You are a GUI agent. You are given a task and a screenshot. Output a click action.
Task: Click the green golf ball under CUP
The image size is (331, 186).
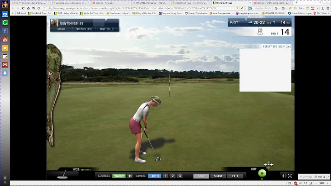pyautogui.click(x=262, y=174)
